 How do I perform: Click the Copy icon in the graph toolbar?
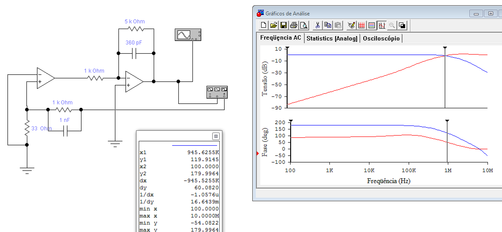328,25
